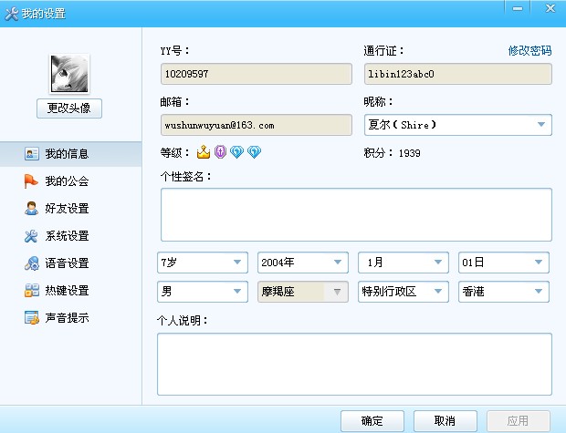Select the 我的信息 menu item
566x433 pixels.
click(71, 154)
